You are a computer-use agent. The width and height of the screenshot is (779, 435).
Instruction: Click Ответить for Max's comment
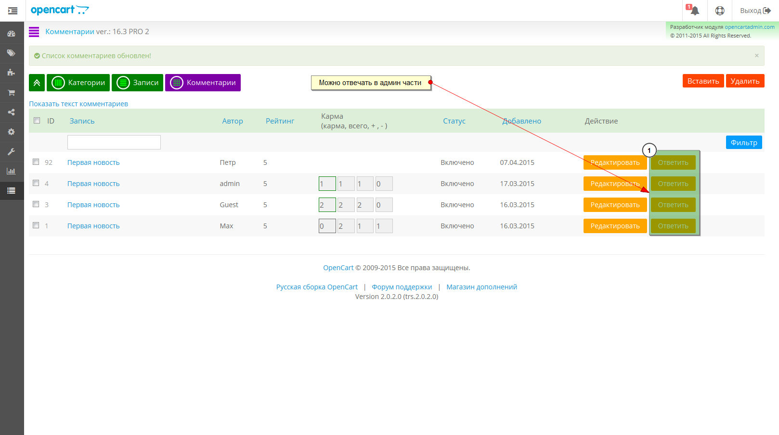pyautogui.click(x=673, y=226)
